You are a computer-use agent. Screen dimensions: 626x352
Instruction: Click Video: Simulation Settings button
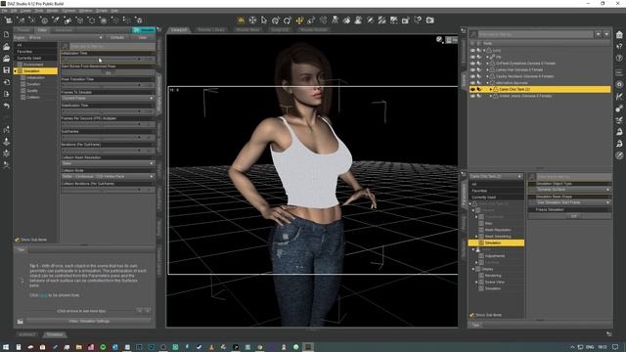click(x=89, y=322)
